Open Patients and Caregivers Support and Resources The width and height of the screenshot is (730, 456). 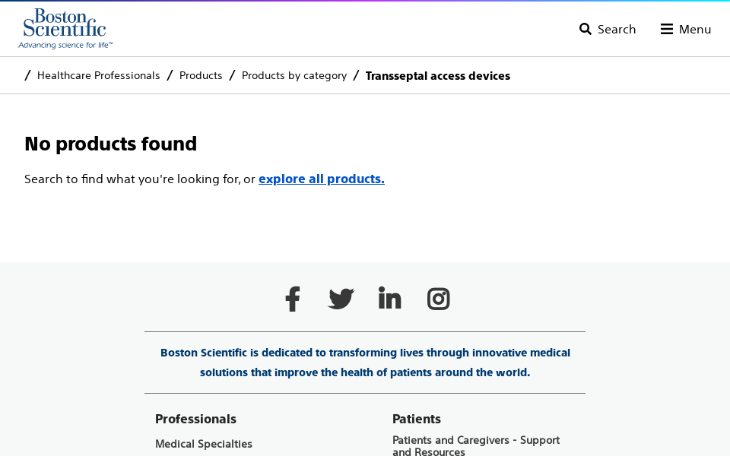tap(476, 445)
